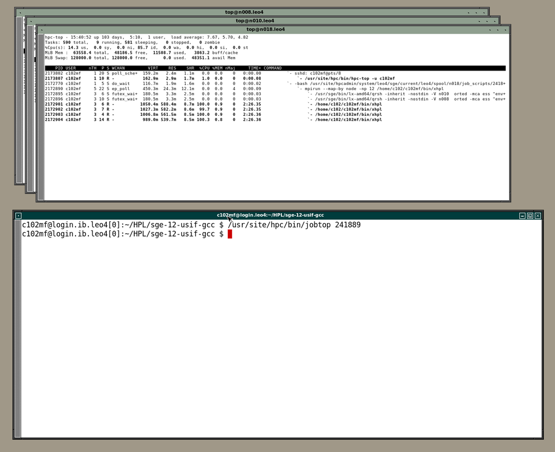Click the red cursor at terminal prompt
Image resolution: width=555 pixels, height=452 pixels.
pos(230,234)
